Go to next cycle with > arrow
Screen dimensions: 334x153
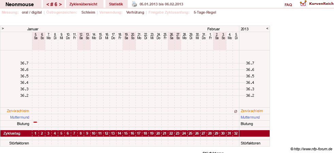click(x=61, y=4)
